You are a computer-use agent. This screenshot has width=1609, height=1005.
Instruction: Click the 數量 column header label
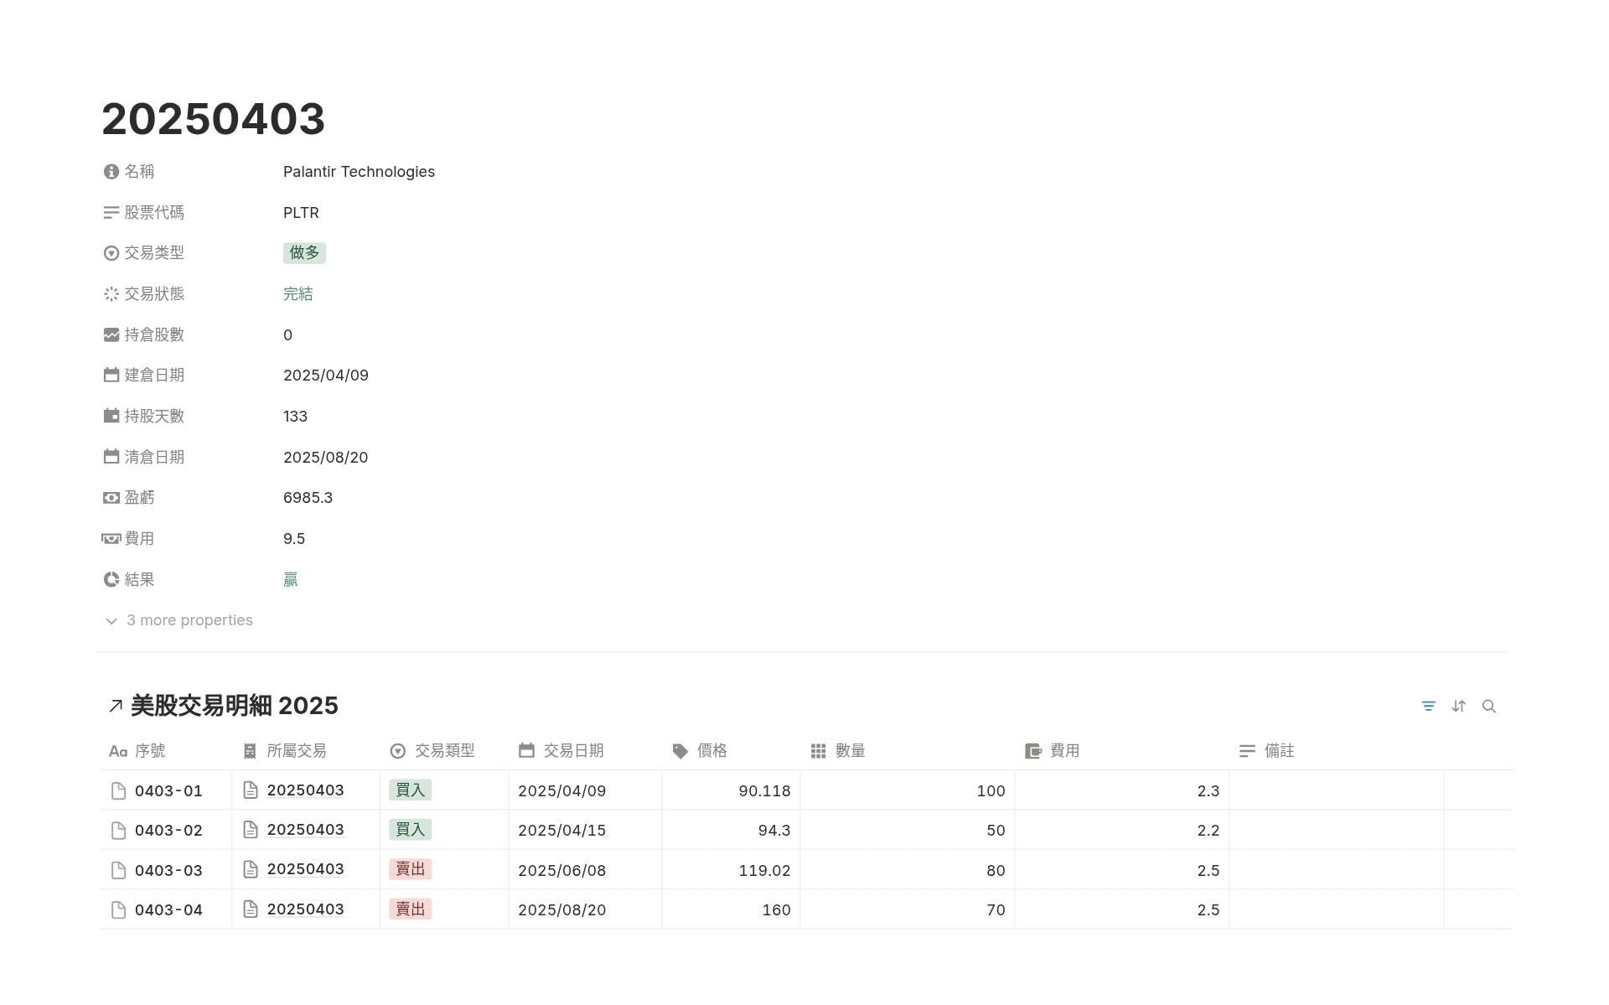[851, 752]
